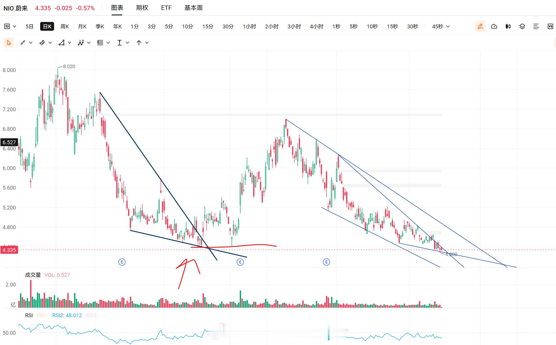Click the NIO 蔚来 stock name
The width and height of the screenshot is (556, 345).
point(16,8)
